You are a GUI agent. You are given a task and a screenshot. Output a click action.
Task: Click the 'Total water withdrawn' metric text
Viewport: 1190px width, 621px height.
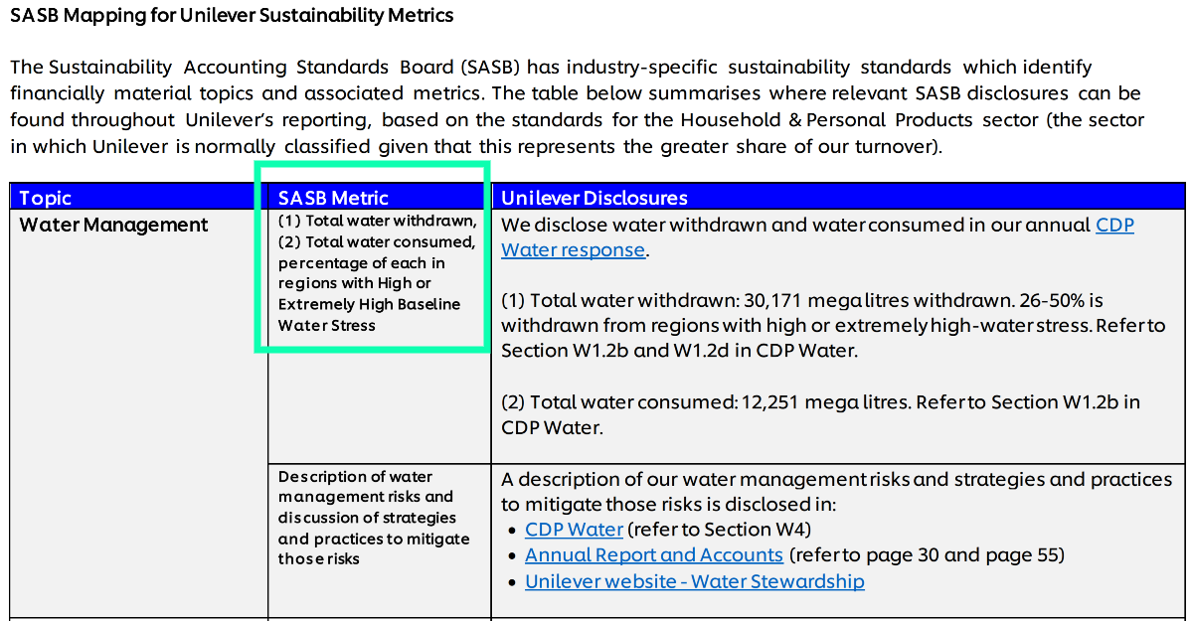coord(377,221)
